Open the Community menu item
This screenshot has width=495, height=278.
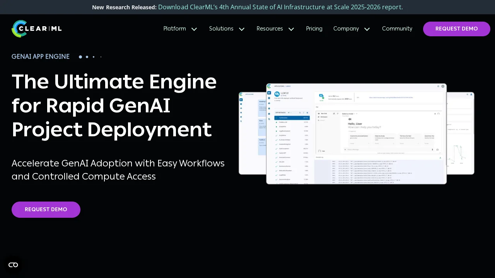tap(397, 29)
